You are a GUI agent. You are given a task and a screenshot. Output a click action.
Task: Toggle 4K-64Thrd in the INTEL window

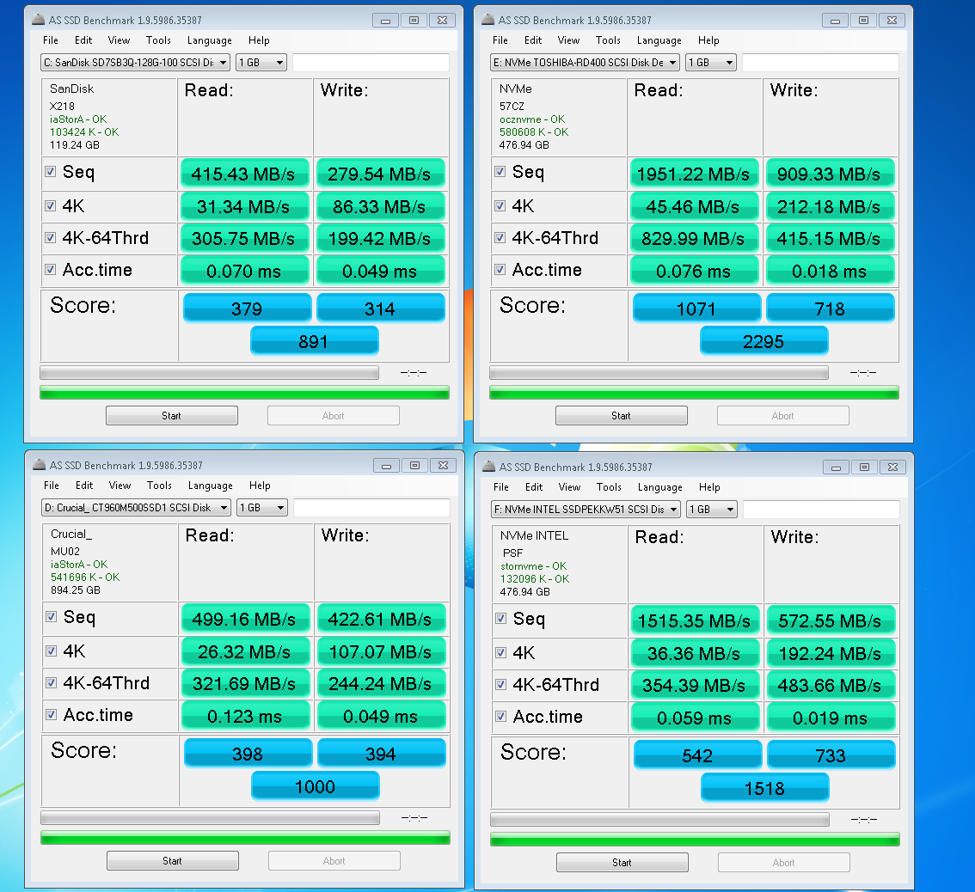pyautogui.click(x=500, y=684)
